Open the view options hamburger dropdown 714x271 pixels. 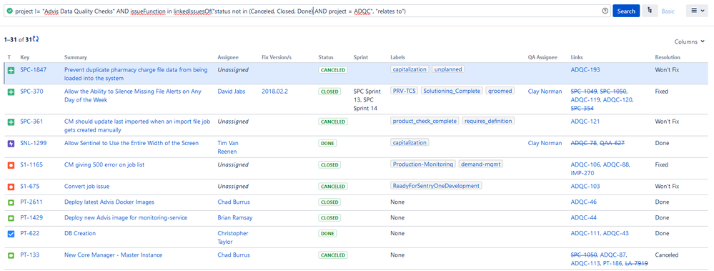698,11
